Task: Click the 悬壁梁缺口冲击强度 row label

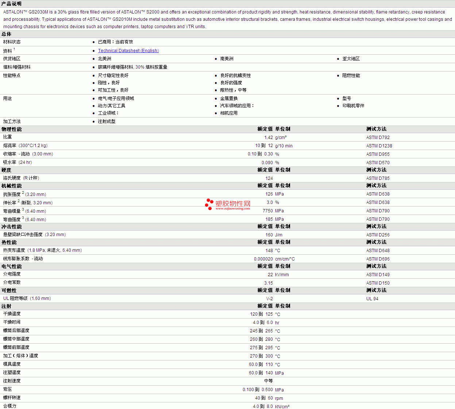Action: pyautogui.click(x=23, y=235)
